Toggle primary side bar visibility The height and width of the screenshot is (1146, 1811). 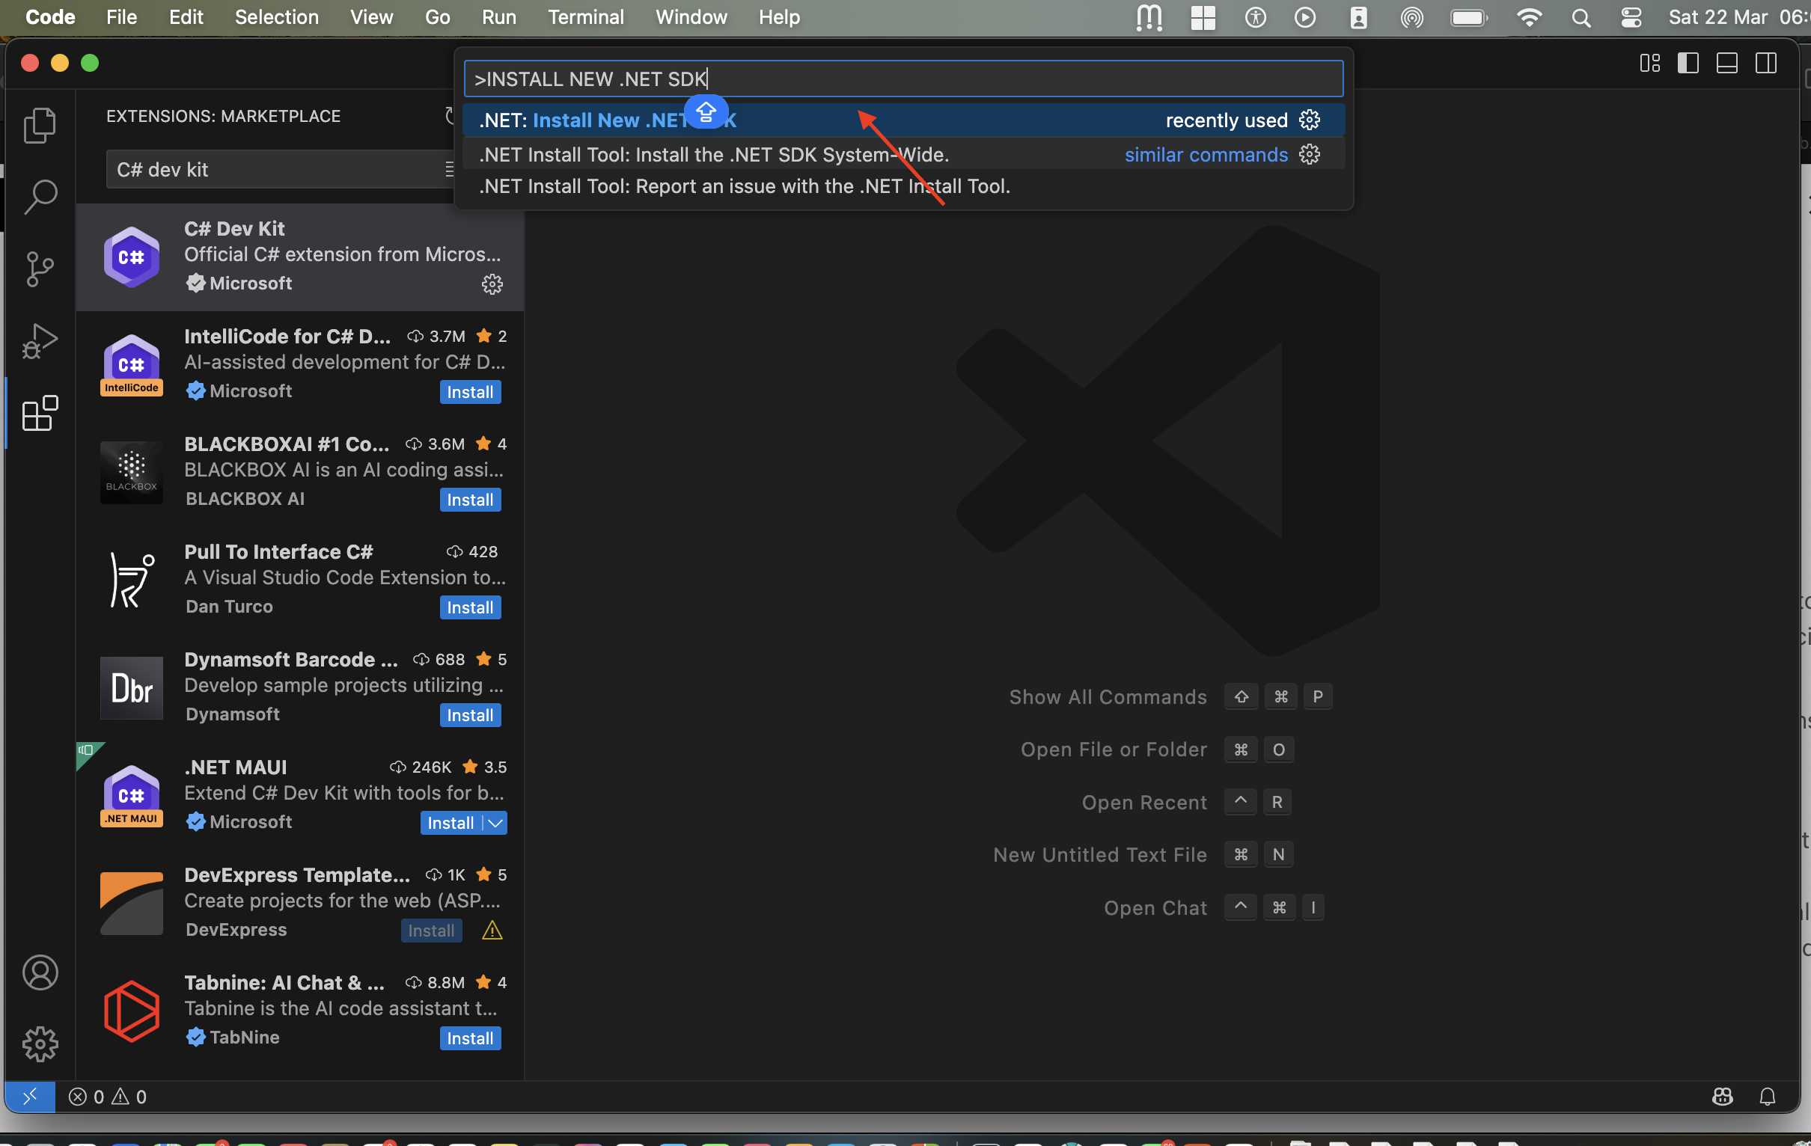click(x=1688, y=63)
